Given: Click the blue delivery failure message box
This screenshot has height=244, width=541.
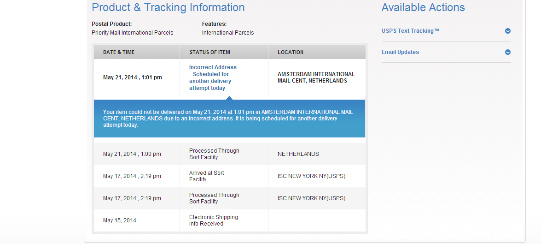Looking at the screenshot, I should [229, 119].
